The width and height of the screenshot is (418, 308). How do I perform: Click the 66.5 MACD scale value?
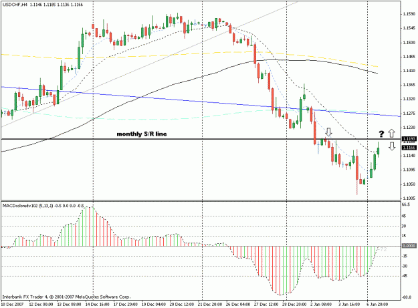coord(406,204)
